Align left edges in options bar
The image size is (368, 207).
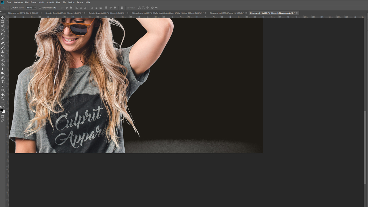pos(76,8)
